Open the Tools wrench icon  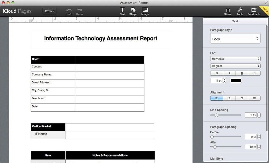pos(240,12)
